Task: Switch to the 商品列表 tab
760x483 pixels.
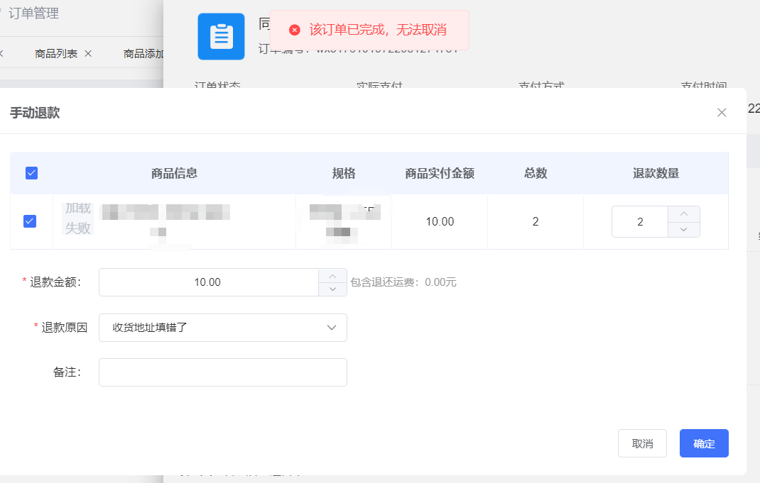Action: (56, 53)
